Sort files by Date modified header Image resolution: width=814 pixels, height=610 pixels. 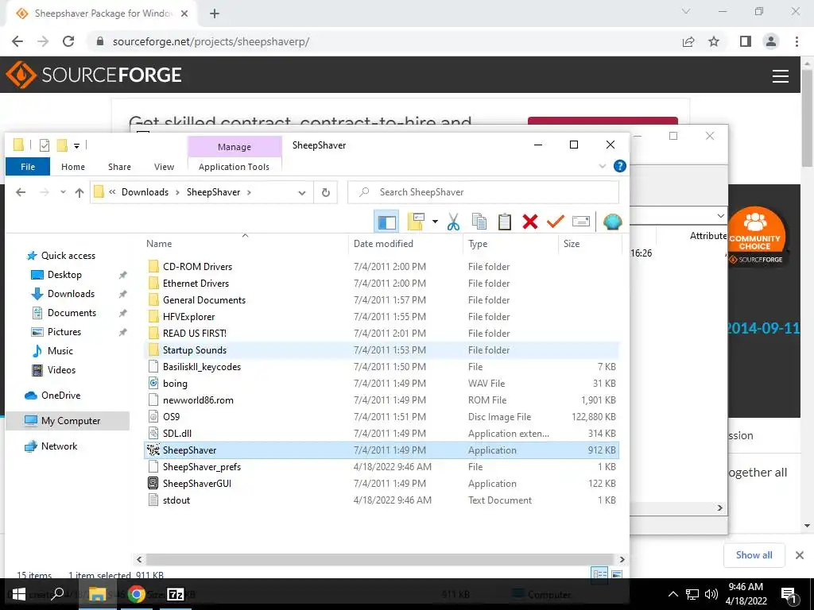pyautogui.click(x=383, y=243)
